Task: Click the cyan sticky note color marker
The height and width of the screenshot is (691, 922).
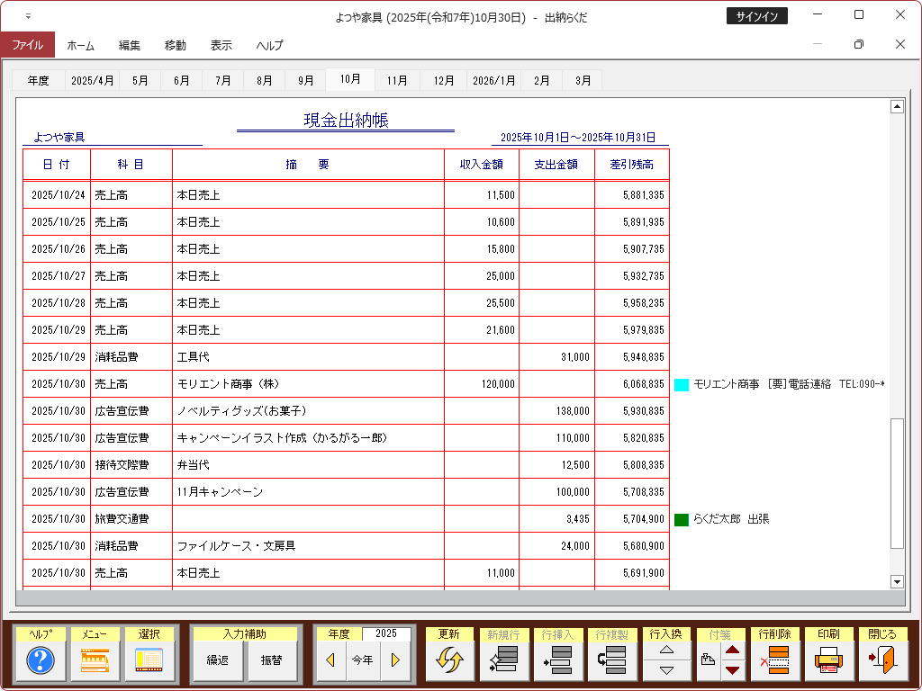Action: tap(682, 384)
